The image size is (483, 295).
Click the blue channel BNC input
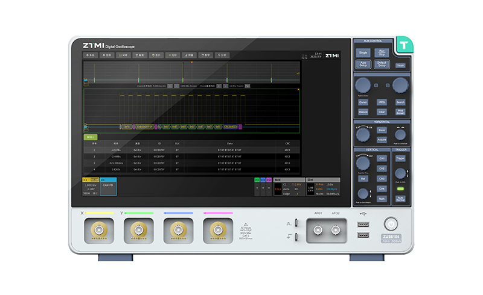click(x=178, y=230)
